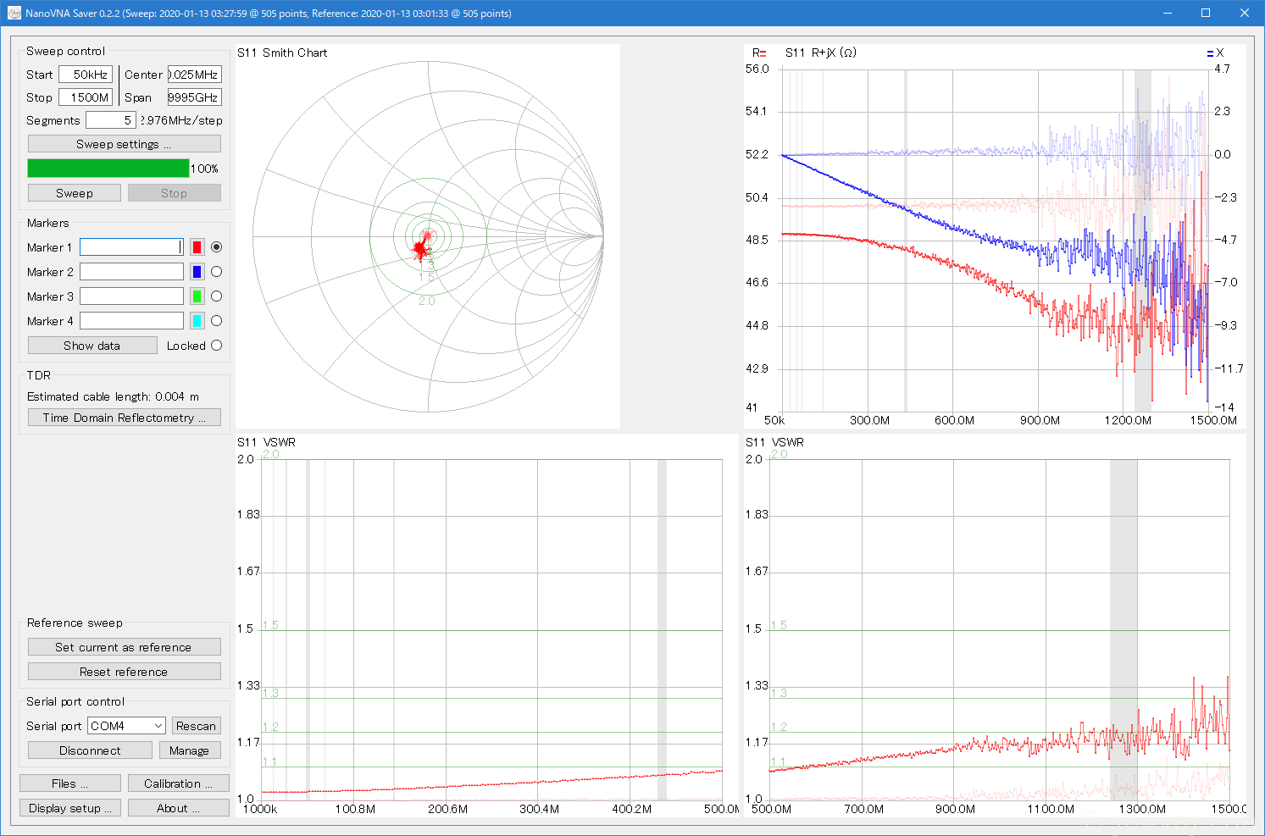This screenshot has height=836, width=1265.
Task: Click the 'S11 R+jX (Ω)' chart title
Action: point(821,53)
